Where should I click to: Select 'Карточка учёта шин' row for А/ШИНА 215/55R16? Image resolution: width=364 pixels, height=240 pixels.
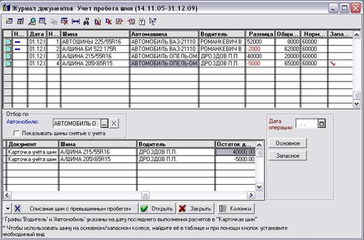pyautogui.click(x=32, y=152)
